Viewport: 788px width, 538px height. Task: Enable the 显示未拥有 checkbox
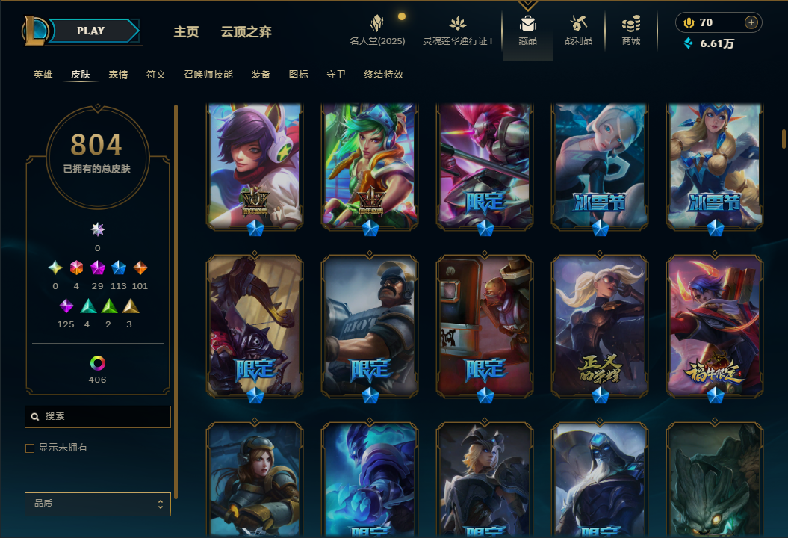30,448
